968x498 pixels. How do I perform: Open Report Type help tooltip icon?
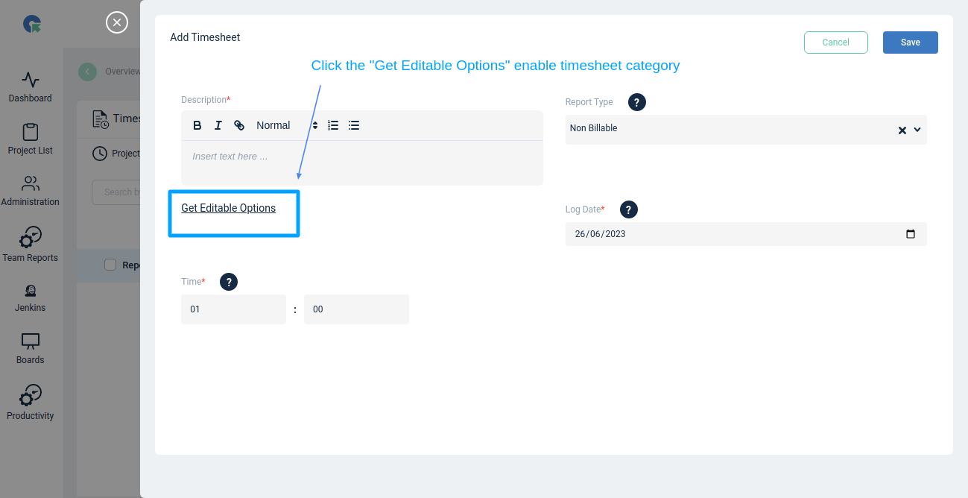[x=637, y=102]
